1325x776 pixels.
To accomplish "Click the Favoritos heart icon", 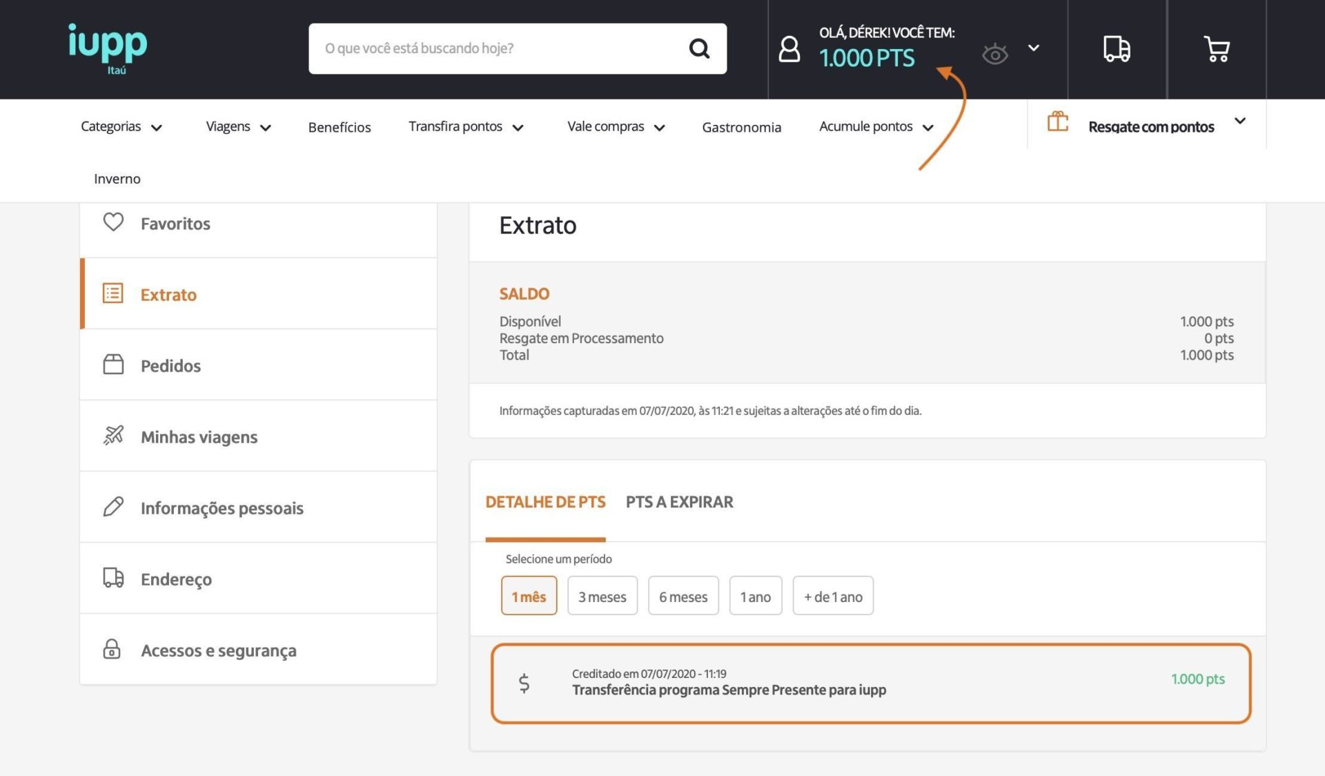I will [113, 222].
